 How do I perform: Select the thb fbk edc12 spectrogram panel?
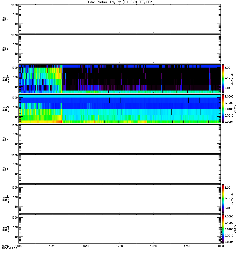(x=120, y=79)
